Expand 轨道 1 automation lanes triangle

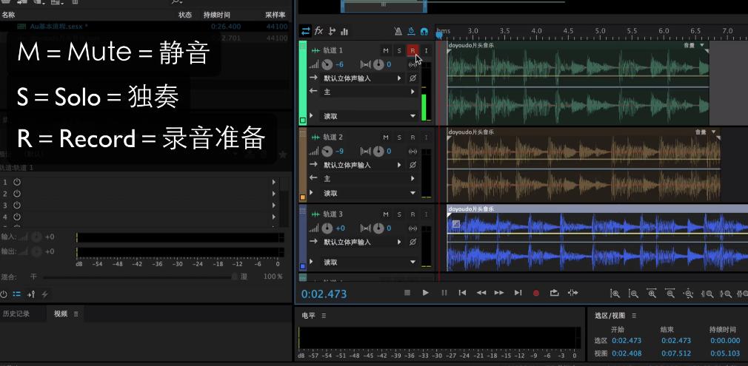pyautogui.click(x=312, y=115)
